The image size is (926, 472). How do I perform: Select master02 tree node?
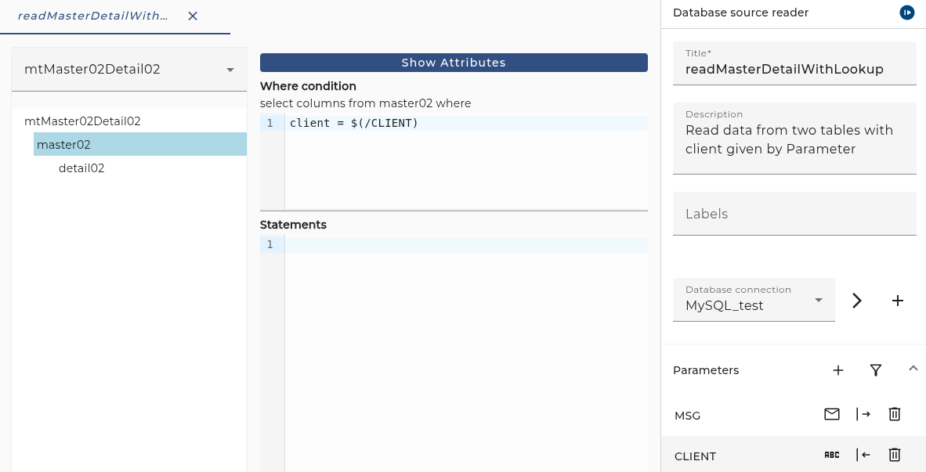click(x=140, y=145)
